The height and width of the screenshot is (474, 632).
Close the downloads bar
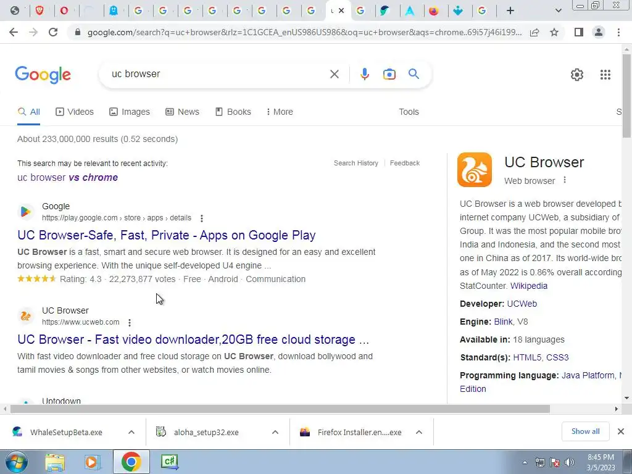pyautogui.click(x=621, y=431)
